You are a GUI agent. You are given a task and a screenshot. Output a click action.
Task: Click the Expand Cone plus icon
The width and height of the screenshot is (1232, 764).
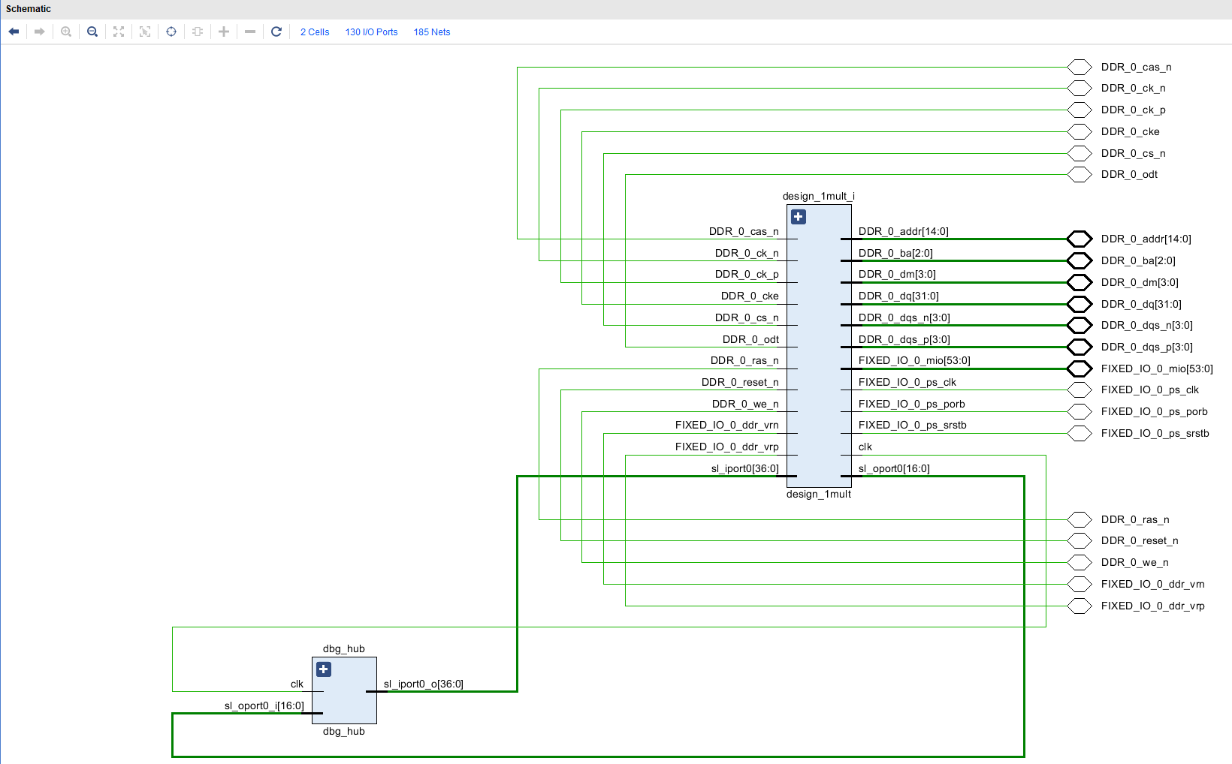(x=223, y=32)
